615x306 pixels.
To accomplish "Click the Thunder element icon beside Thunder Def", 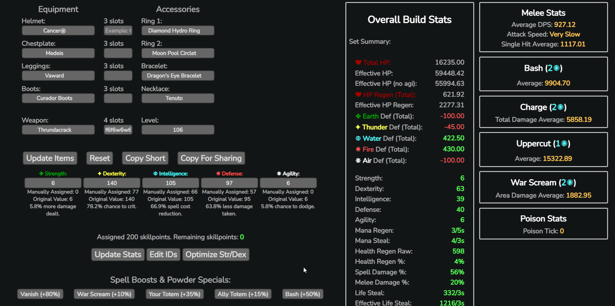I will [x=358, y=127].
